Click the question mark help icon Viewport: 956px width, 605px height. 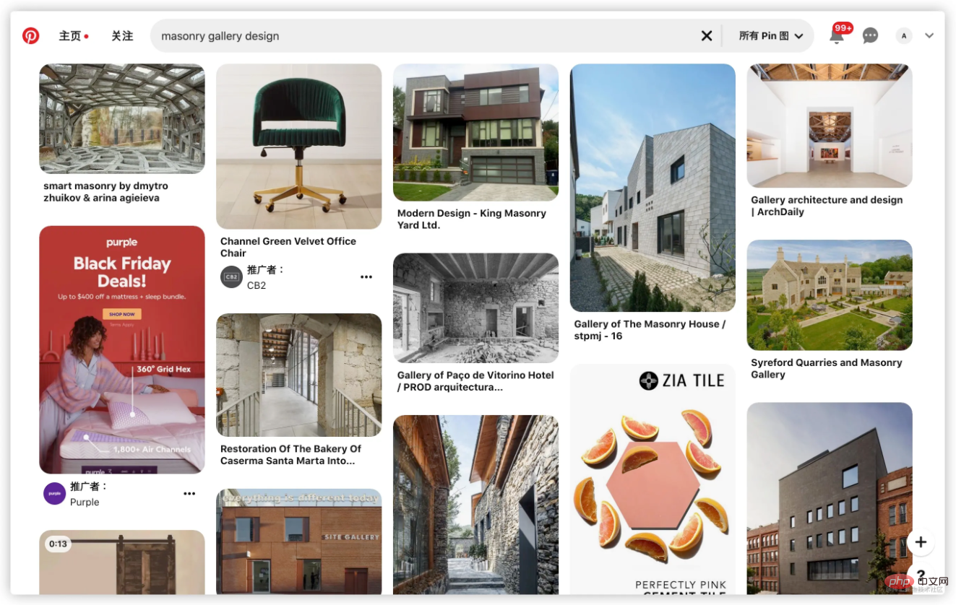[921, 576]
